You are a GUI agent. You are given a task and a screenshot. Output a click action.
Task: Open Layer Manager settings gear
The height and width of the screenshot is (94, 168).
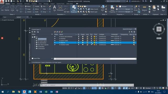coord(134,32)
